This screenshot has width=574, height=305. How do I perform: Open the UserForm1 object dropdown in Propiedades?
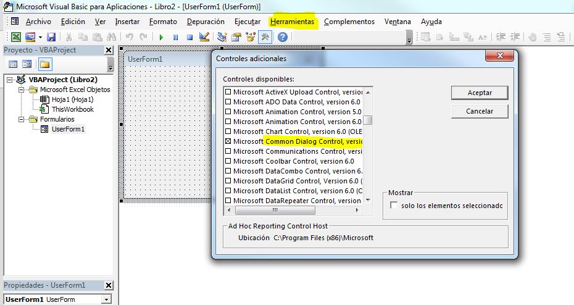(106, 299)
